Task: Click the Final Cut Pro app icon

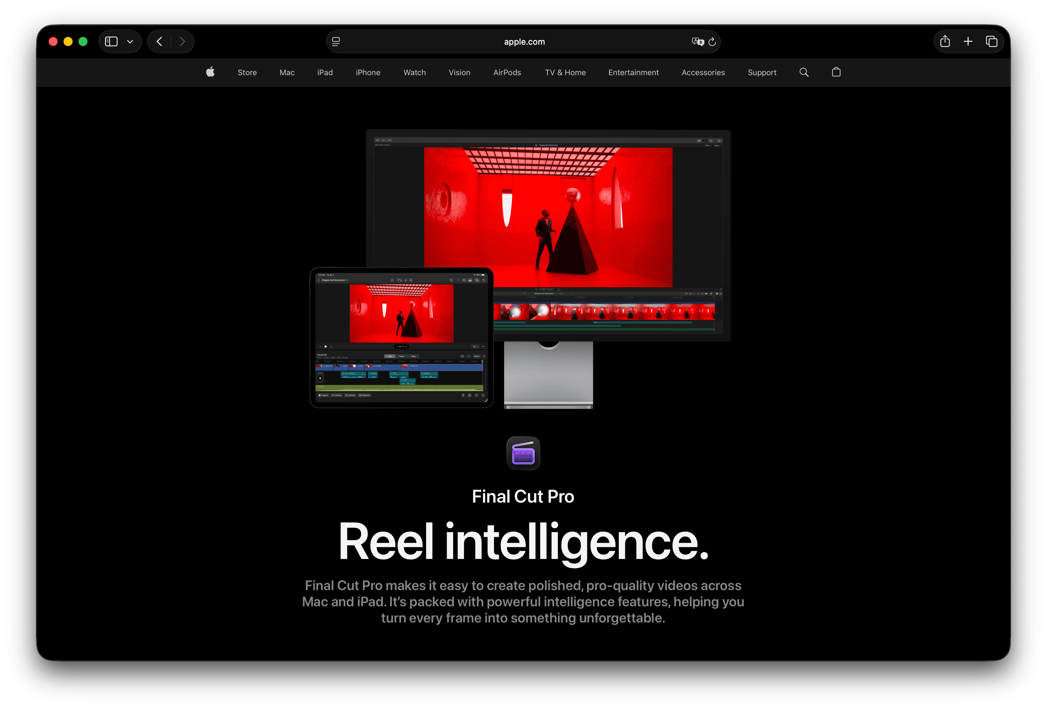Action: click(523, 453)
